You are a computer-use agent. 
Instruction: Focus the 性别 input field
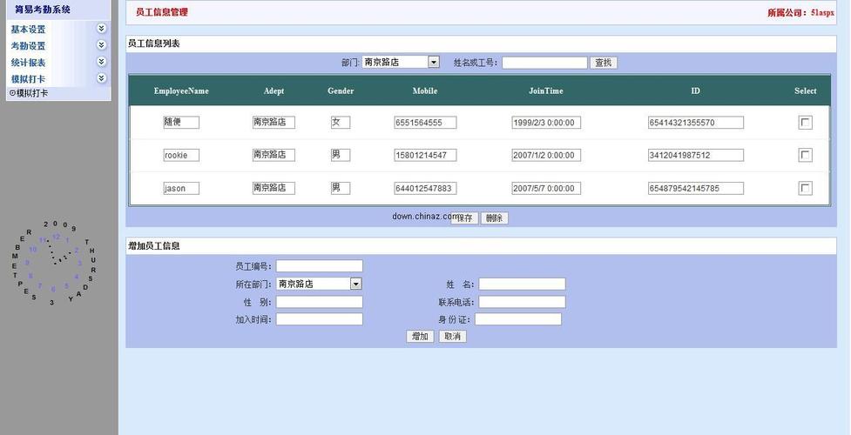coord(319,302)
